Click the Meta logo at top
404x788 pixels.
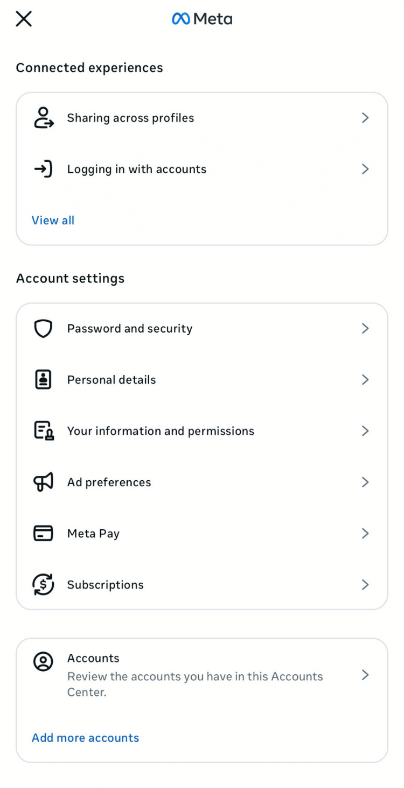click(202, 19)
